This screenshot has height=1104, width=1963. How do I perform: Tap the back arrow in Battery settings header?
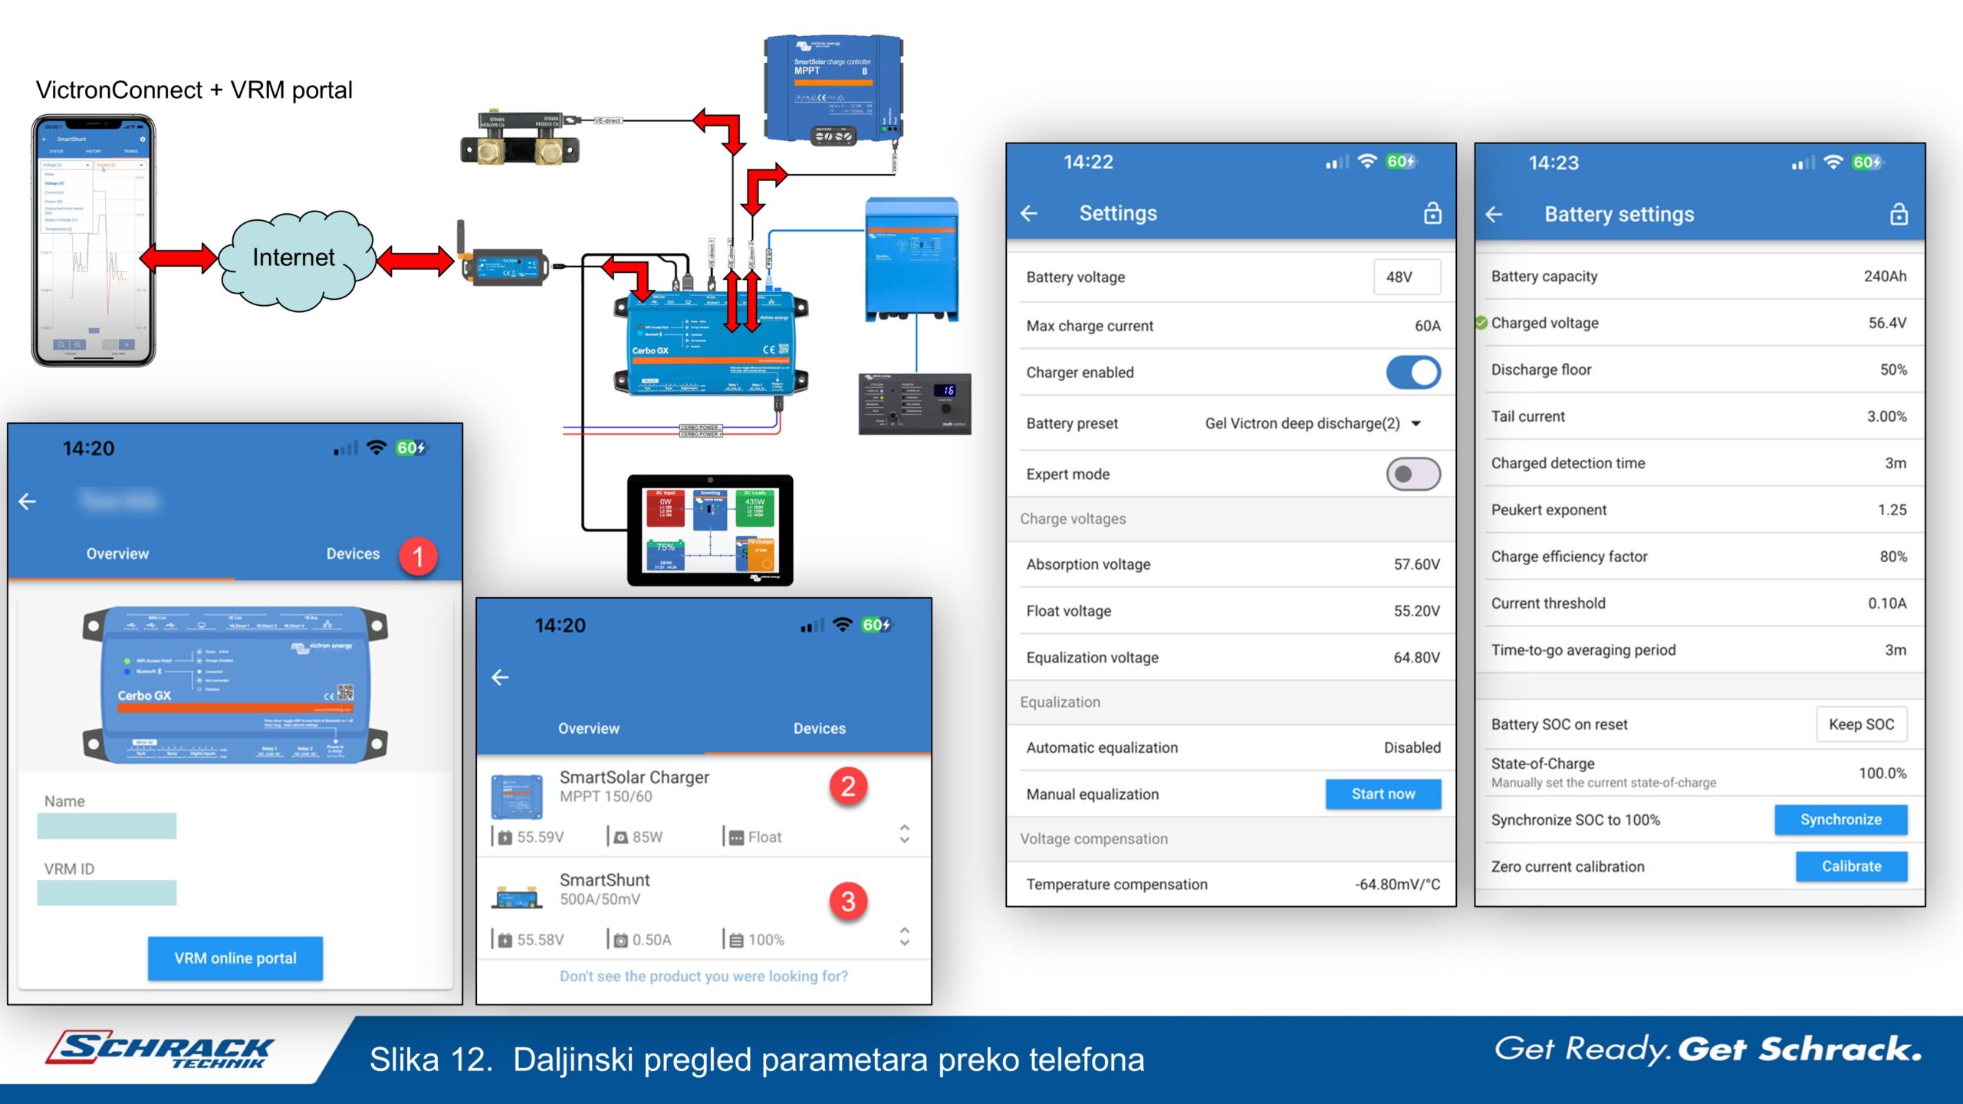click(1494, 214)
